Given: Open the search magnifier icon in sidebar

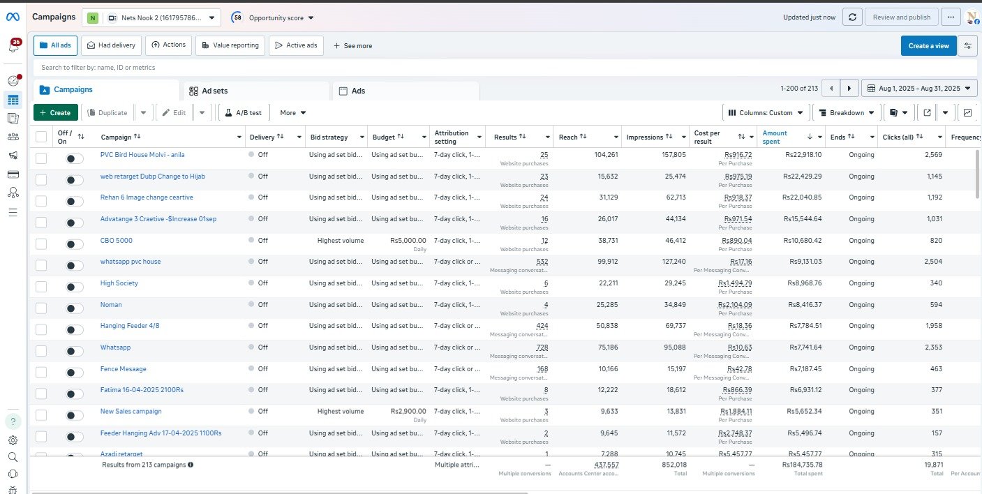Looking at the screenshot, I should pos(13,457).
